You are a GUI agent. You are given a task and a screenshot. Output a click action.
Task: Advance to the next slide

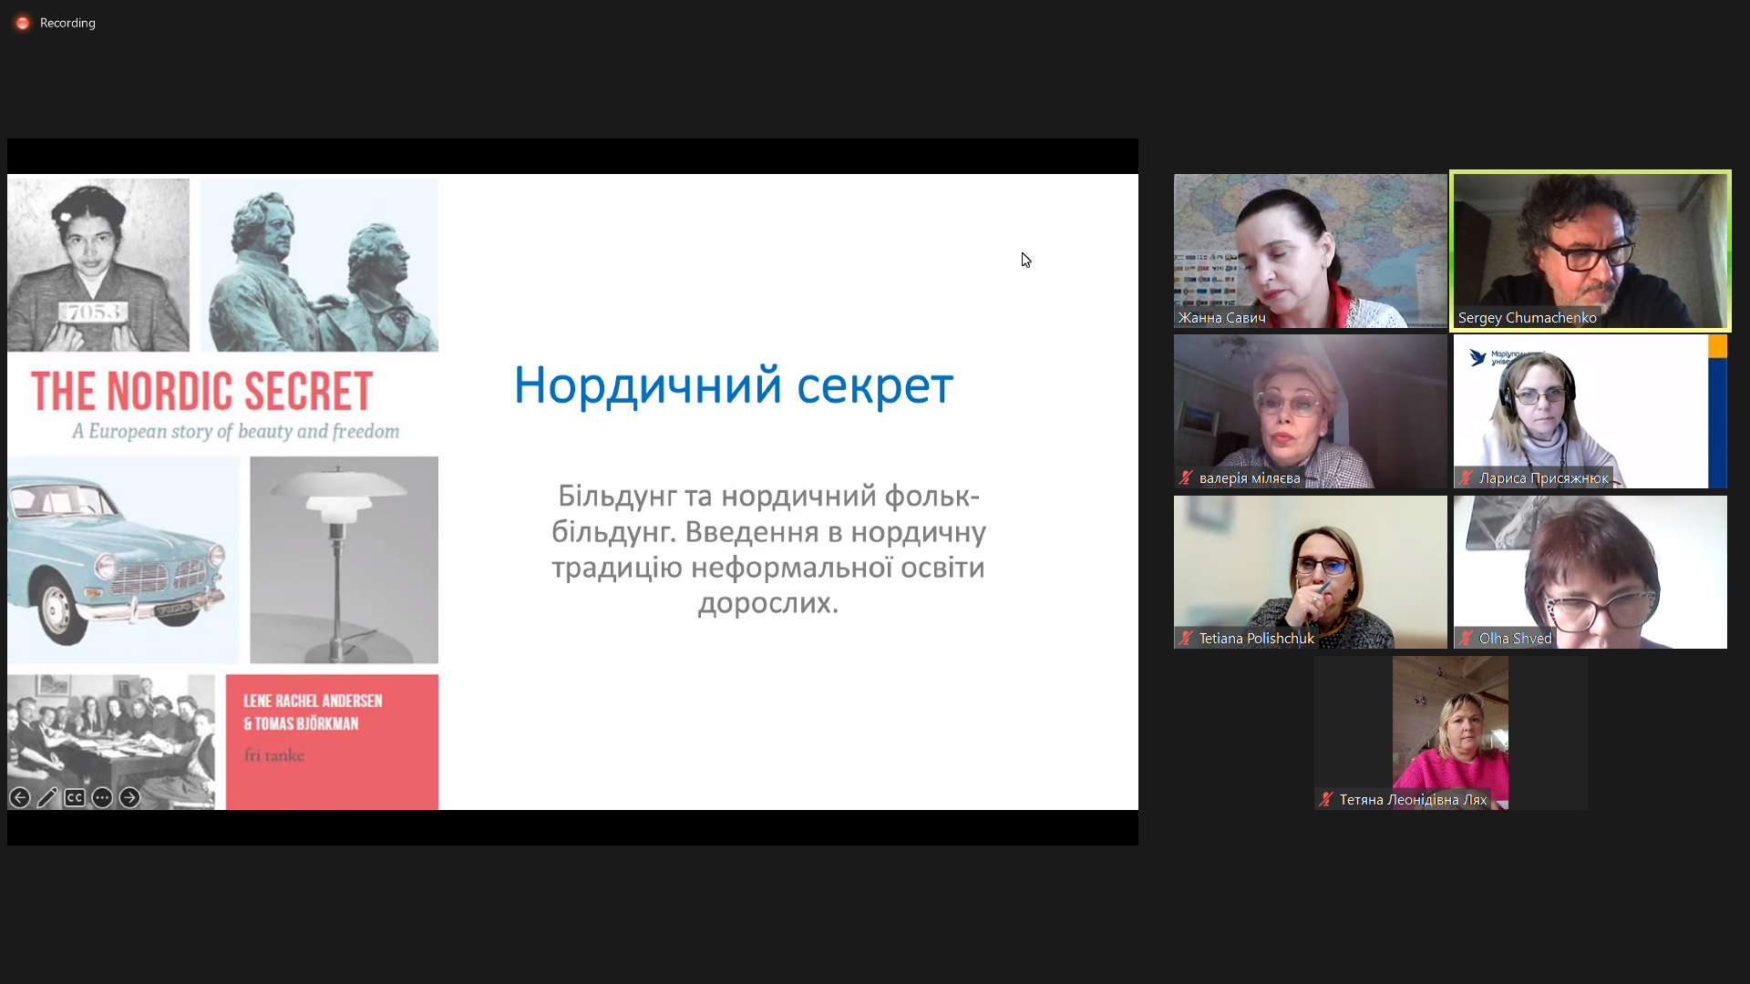(x=129, y=797)
